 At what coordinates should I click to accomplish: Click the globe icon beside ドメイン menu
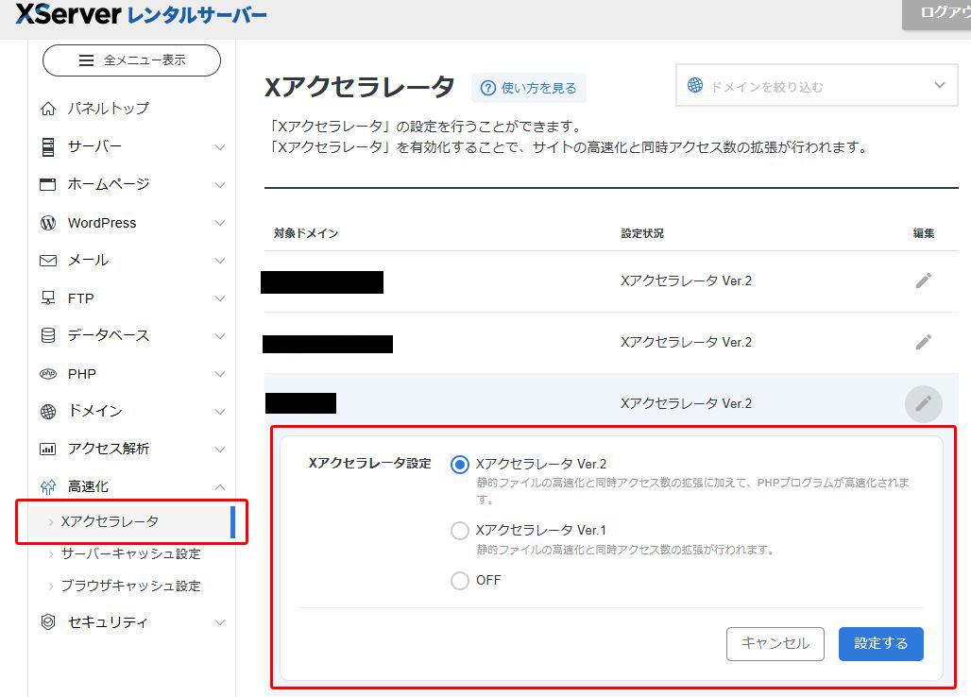tap(47, 412)
